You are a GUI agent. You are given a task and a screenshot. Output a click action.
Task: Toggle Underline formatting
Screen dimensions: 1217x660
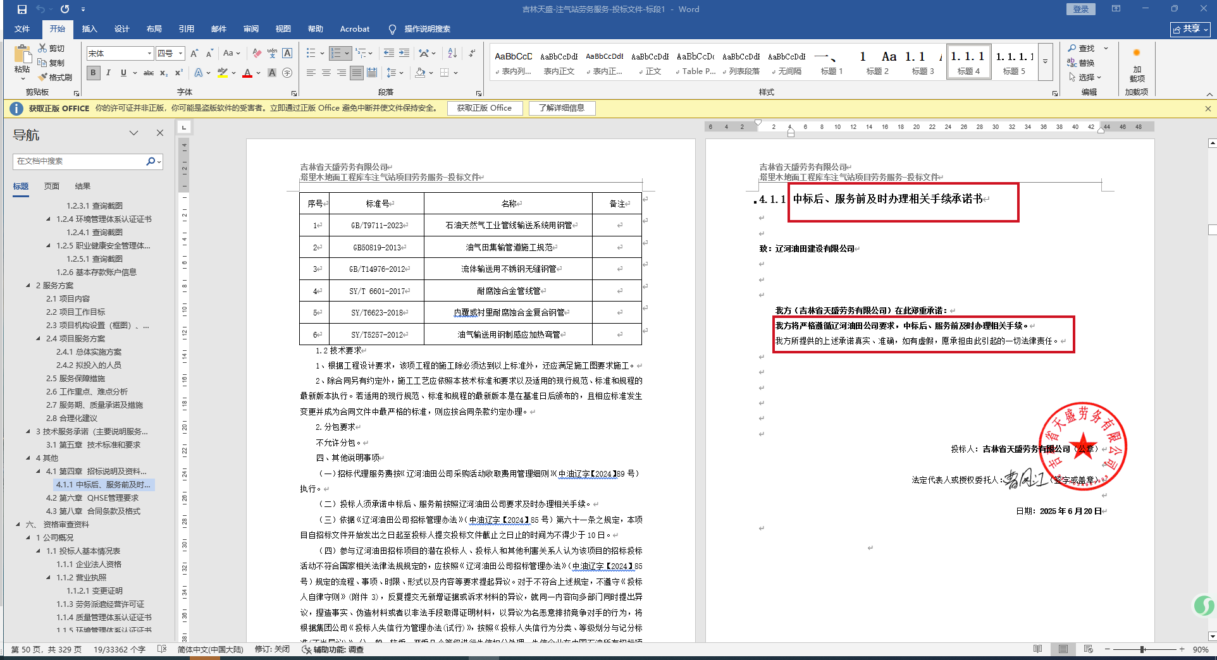[123, 73]
